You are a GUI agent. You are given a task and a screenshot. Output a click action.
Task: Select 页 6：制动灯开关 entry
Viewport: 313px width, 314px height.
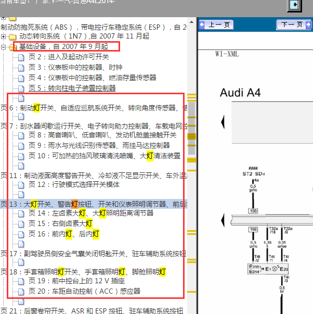(94, 108)
